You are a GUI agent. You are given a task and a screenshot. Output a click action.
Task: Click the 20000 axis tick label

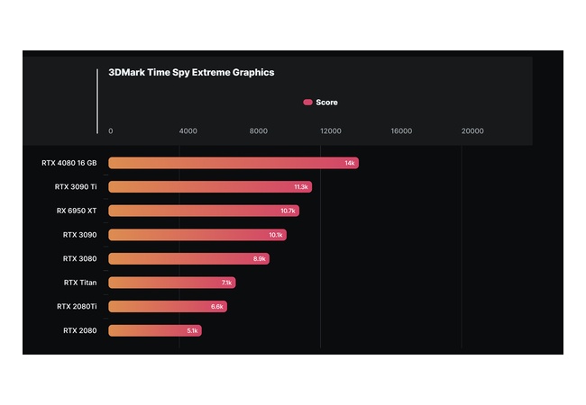click(472, 130)
